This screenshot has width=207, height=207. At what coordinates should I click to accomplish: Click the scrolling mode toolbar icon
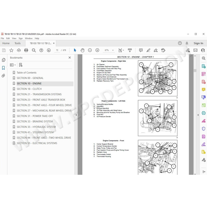click(x=130, y=50)
